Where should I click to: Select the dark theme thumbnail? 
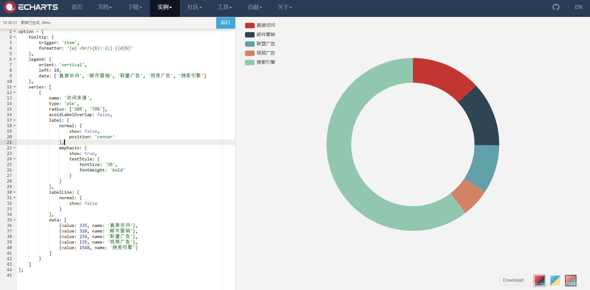[571, 280]
